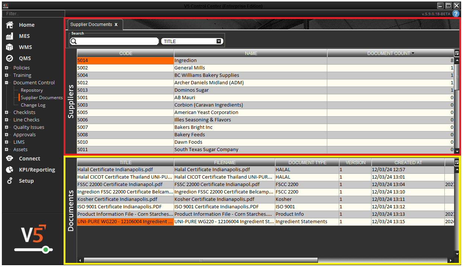The height and width of the screenshot is (267, 463).
Task: Expand the Training tree node
Action: [x=7, y=75]
